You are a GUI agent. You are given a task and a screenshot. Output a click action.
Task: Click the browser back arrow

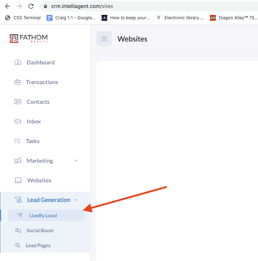(8, 6)
